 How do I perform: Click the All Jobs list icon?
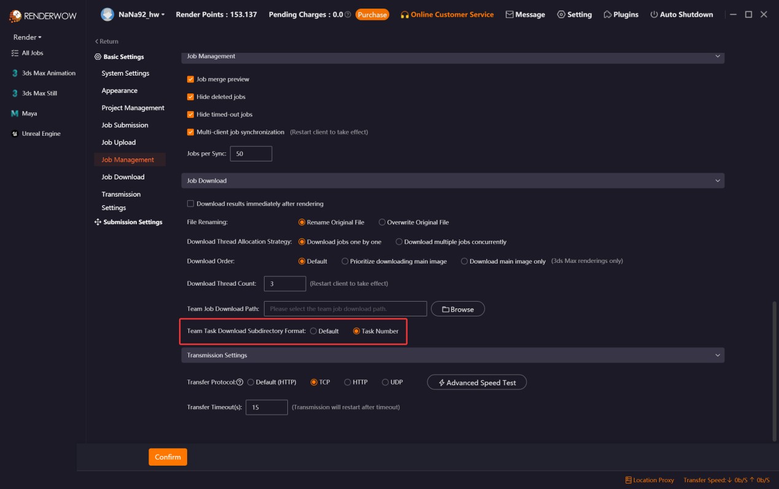[x=15, y=53]
